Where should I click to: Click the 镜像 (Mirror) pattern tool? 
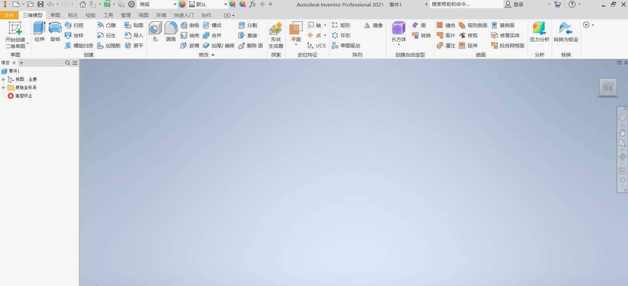pyautogui.click(x=374, y=25)
